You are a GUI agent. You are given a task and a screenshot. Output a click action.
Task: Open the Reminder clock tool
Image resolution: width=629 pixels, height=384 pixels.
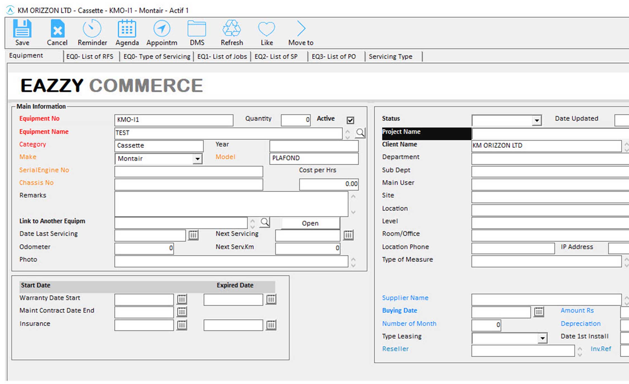92,29
